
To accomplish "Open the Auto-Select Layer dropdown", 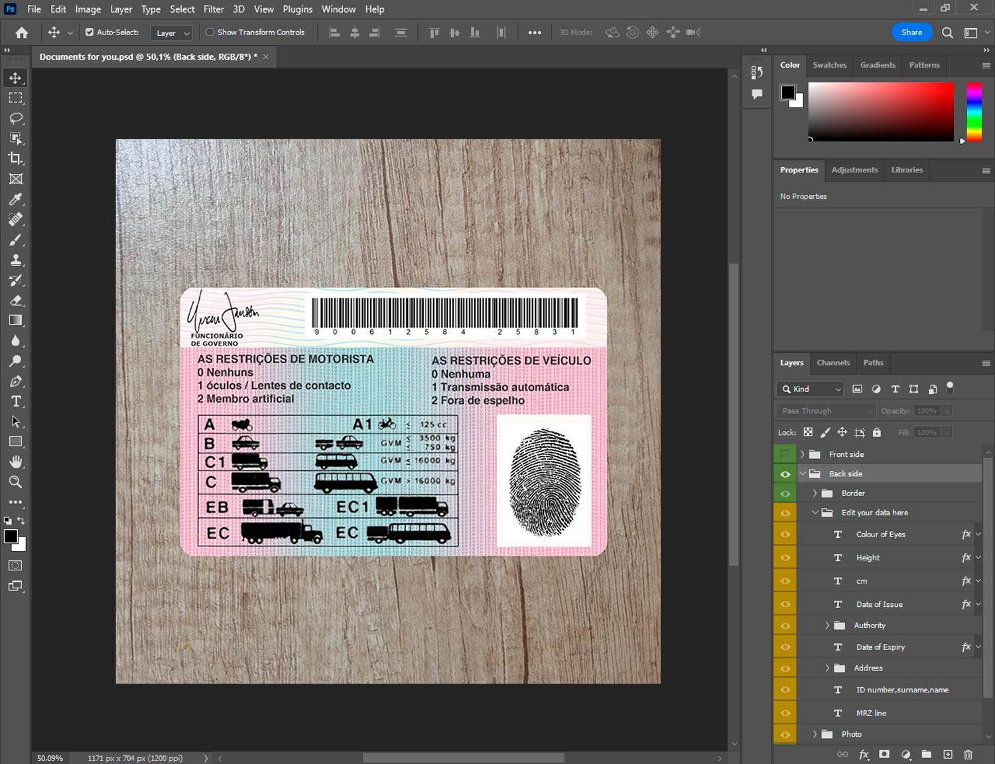I will point(172,32).
